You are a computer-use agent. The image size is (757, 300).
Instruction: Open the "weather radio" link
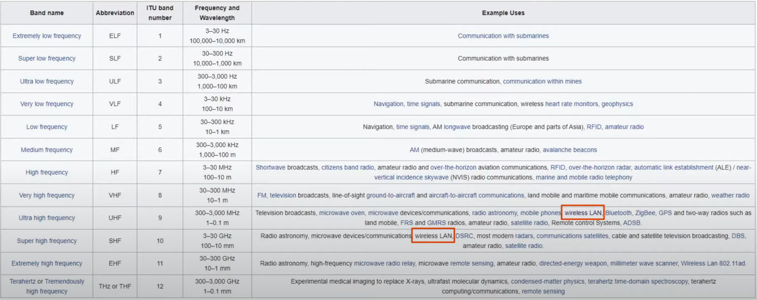[730, 195]
